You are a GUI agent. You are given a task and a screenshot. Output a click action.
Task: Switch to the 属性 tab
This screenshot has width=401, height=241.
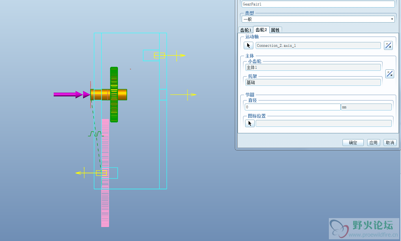tap(275, 30)
